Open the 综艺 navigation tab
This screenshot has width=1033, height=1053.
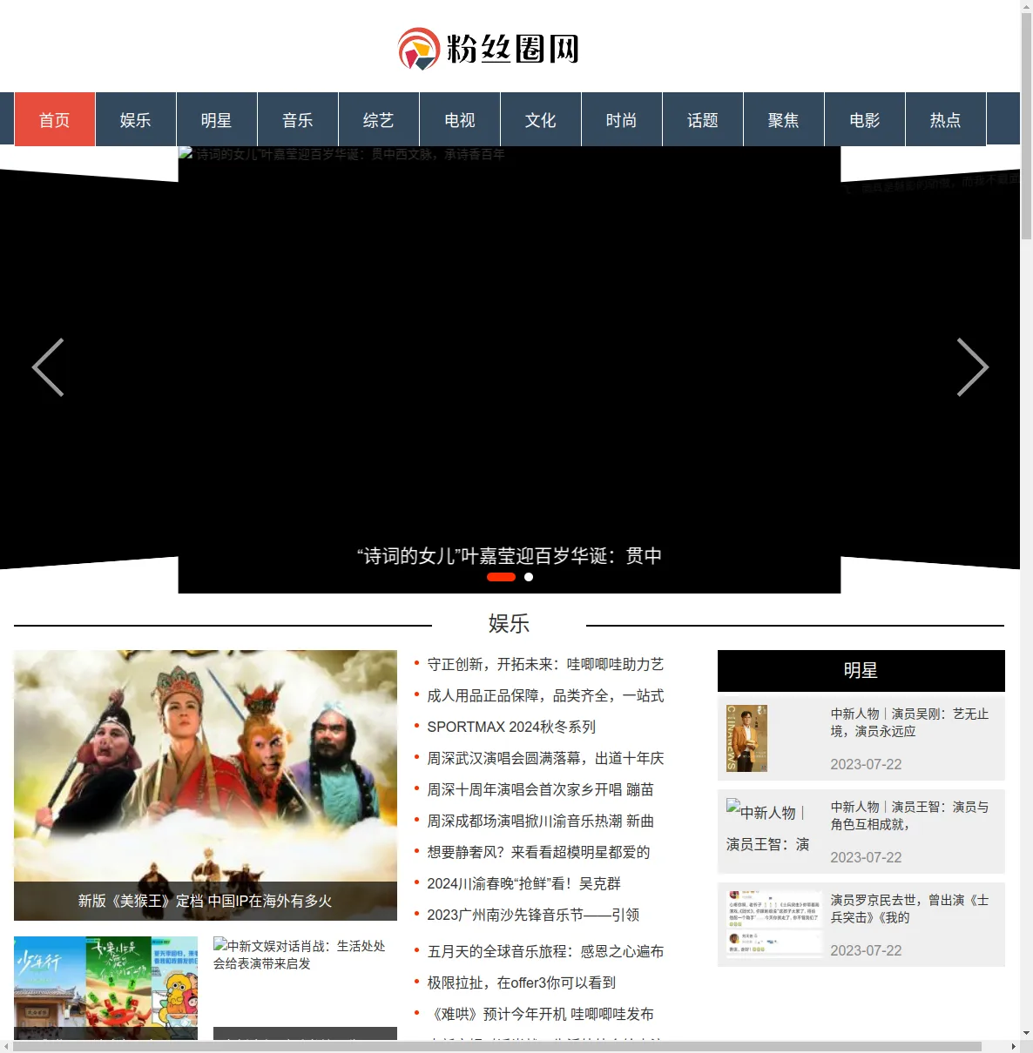pos(379,120)
